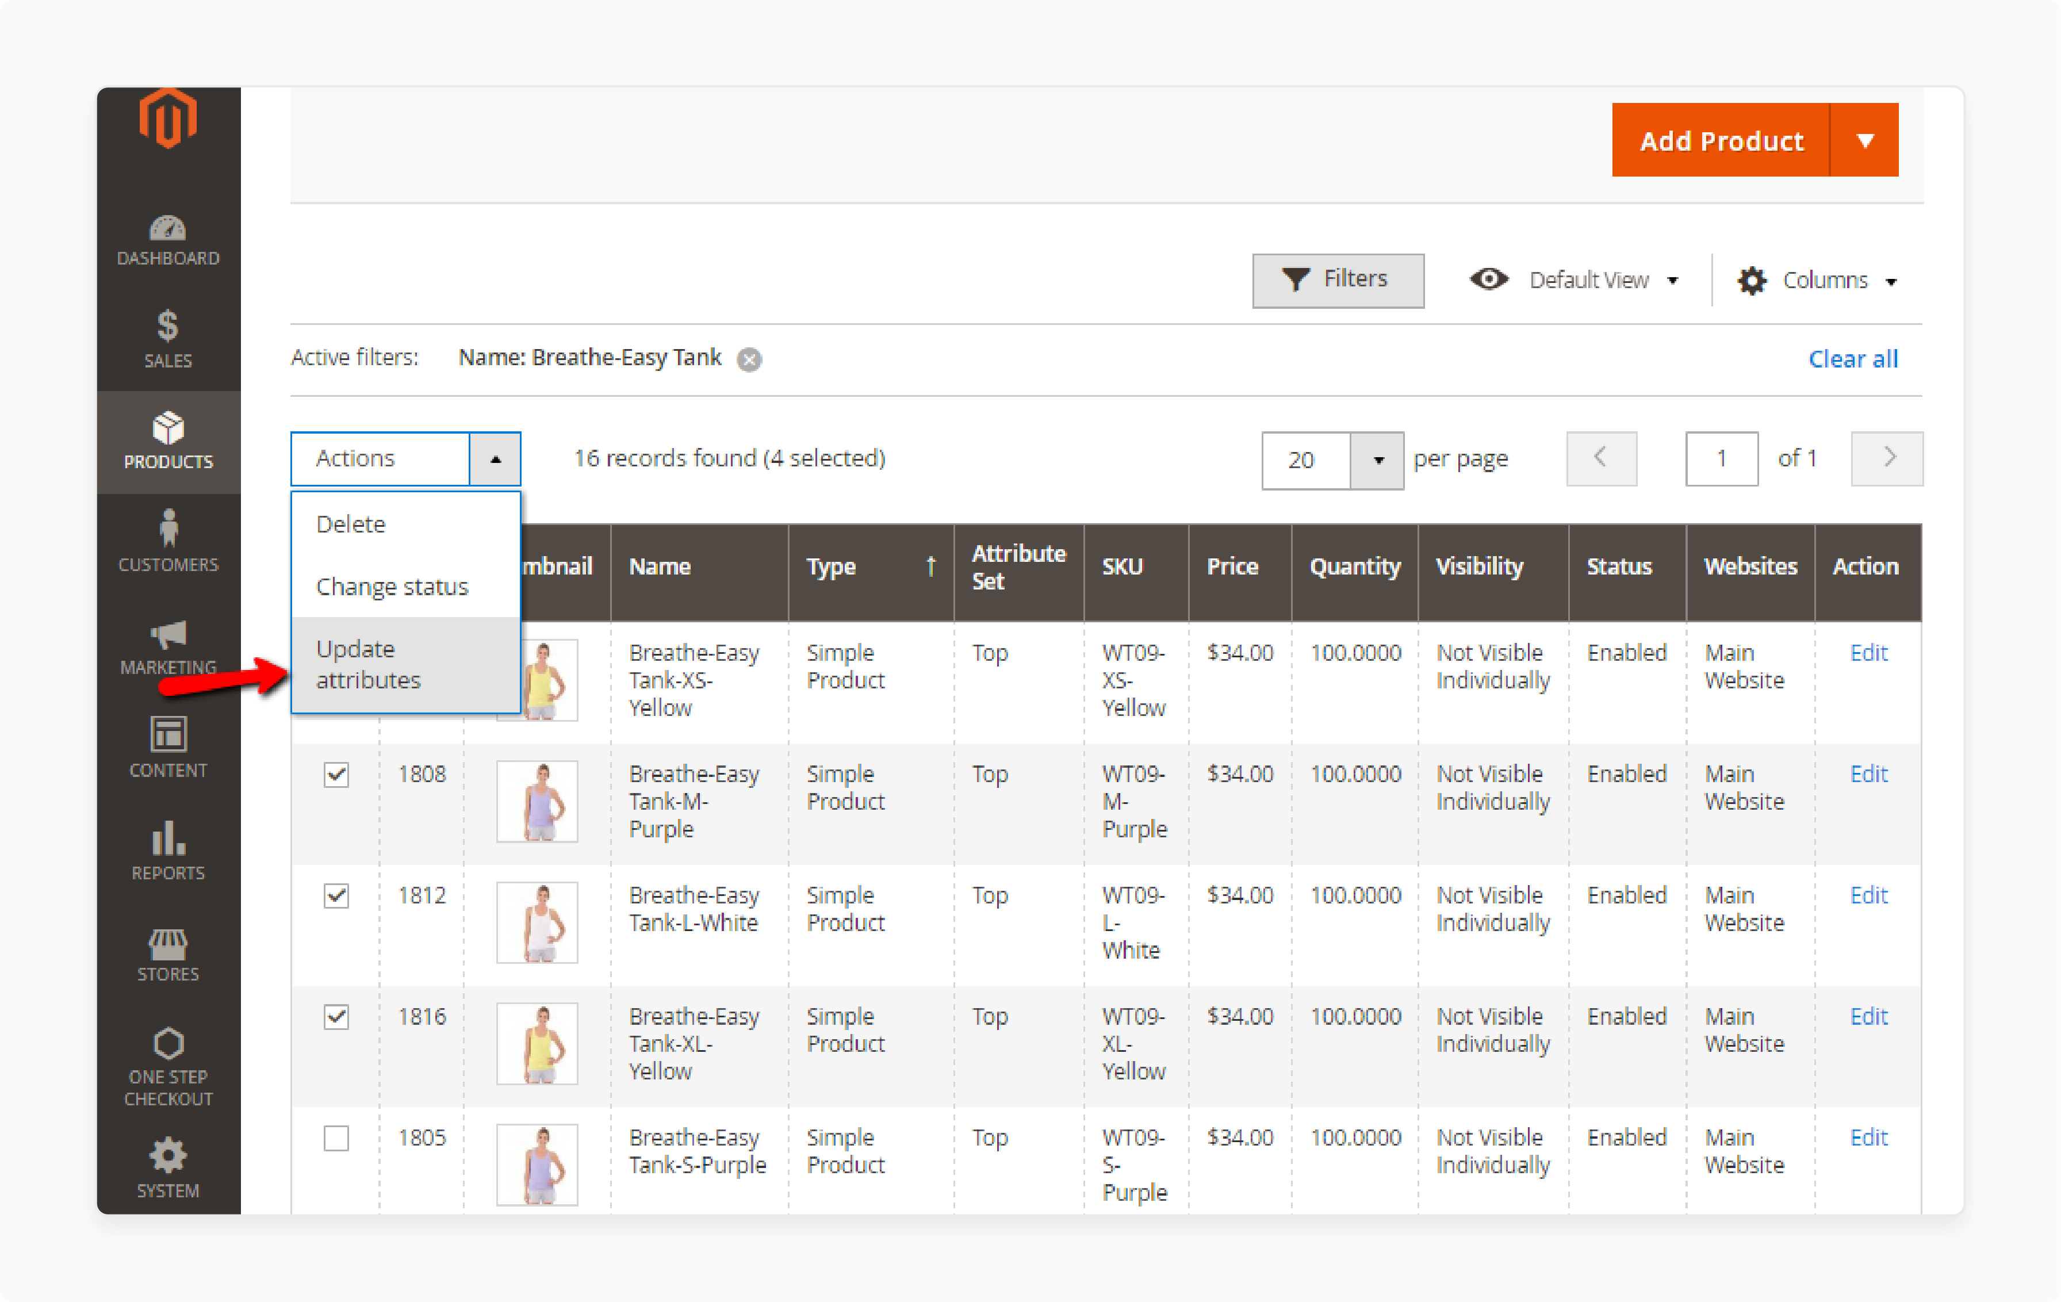Go to the previous page arrow
This screenshot has height=1302, width=2061.
click(1600, 458)
